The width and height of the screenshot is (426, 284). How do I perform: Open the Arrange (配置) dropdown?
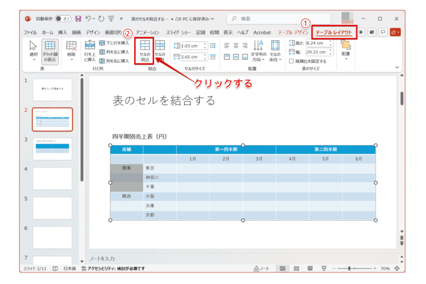point(346,51)
